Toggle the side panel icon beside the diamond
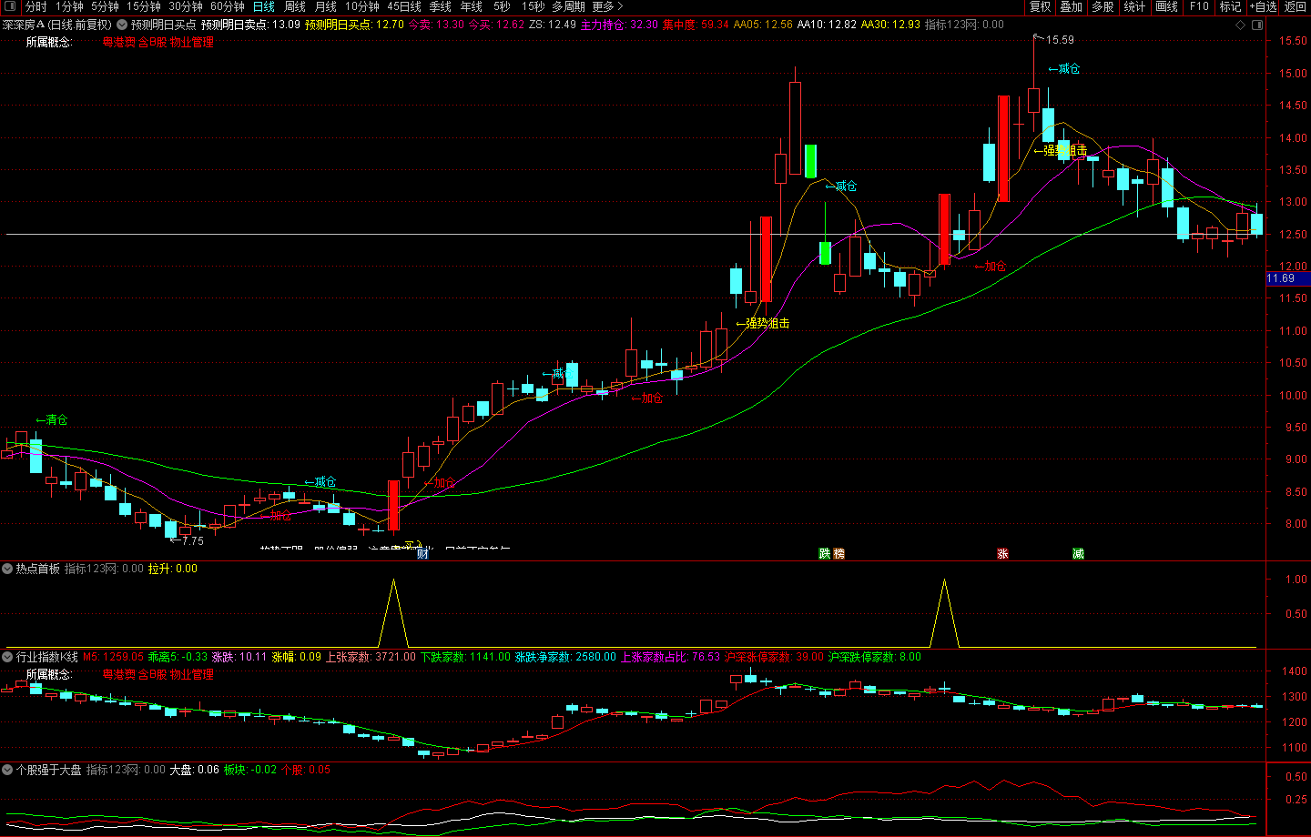 click(x=1256, y=25)
